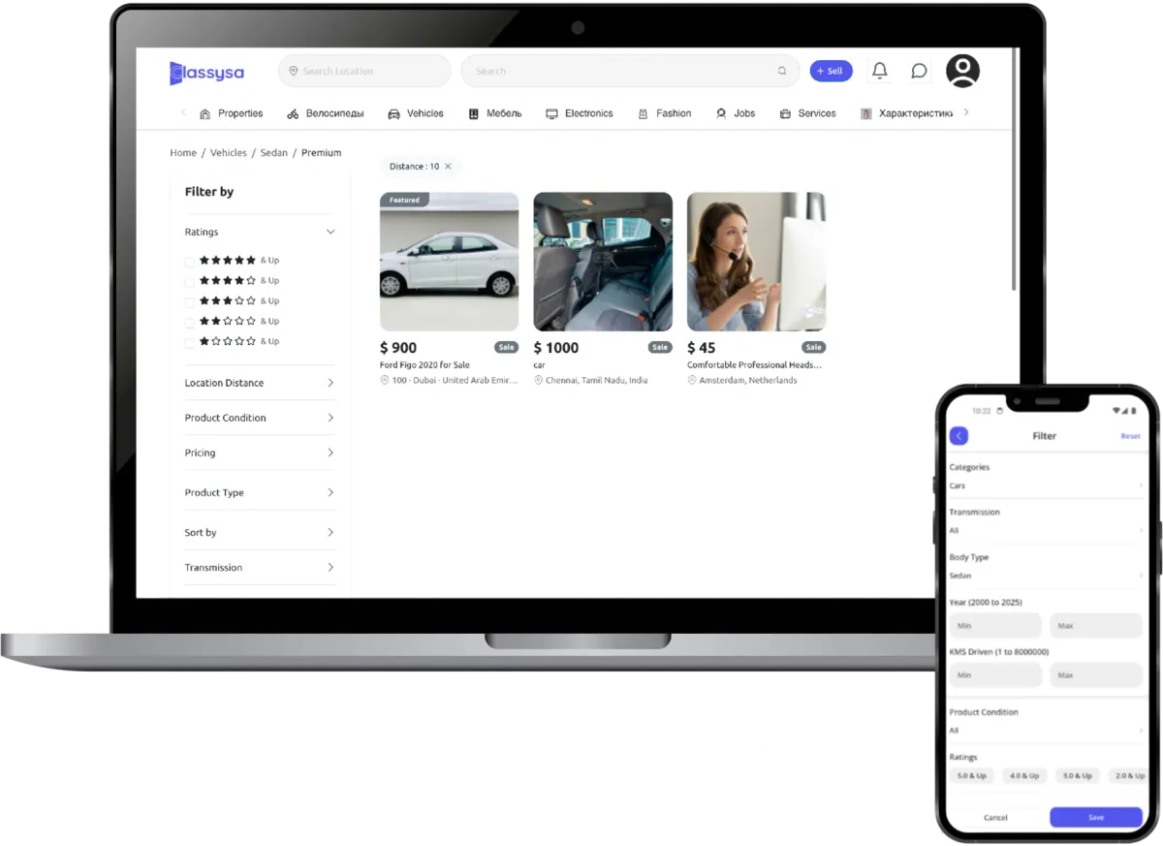
Task: Open the Fashion category
Action: click(x=664, y=113)
